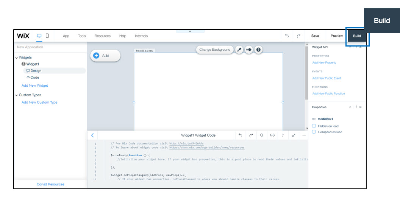Open the Internals menu
The width and height of the screenshot is (414, 199).
[x=141, y=36]
